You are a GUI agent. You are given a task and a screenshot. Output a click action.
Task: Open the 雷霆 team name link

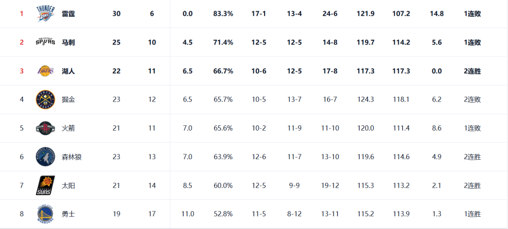(x=68, y=14)
